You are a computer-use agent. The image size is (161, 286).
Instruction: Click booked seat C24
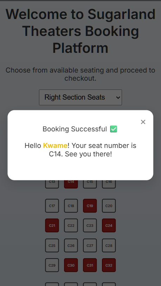point(109,225)
